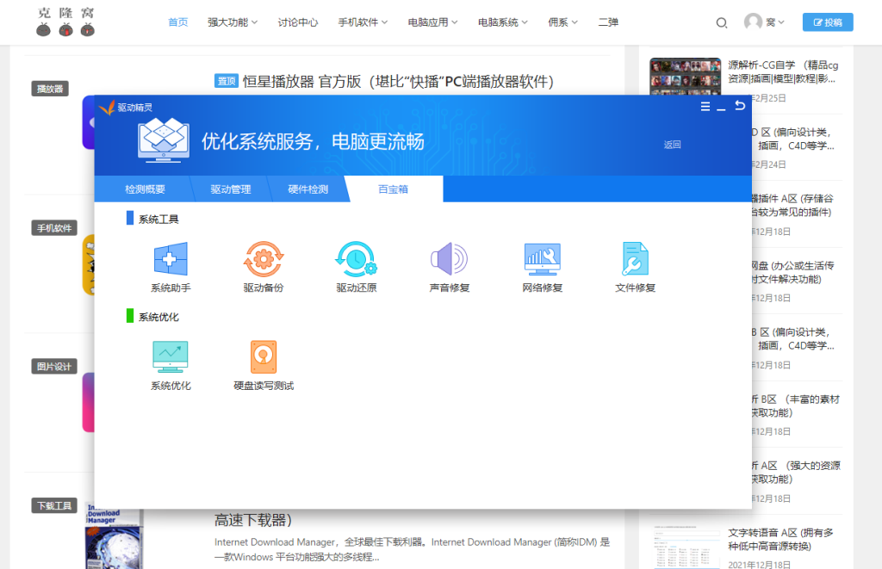Viewport: 882px width, 569px height.
Task: Expand the 手机软件 navigation dropdown
Action: (x=363, y=22)
